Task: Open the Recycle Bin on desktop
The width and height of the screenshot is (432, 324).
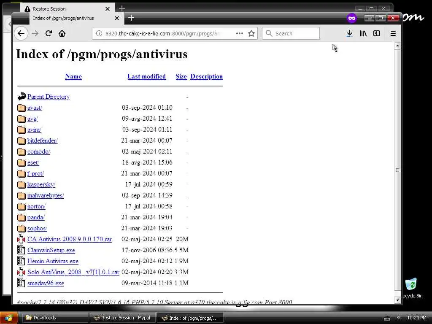Action: pyautogui.click(x=411, y=288)
